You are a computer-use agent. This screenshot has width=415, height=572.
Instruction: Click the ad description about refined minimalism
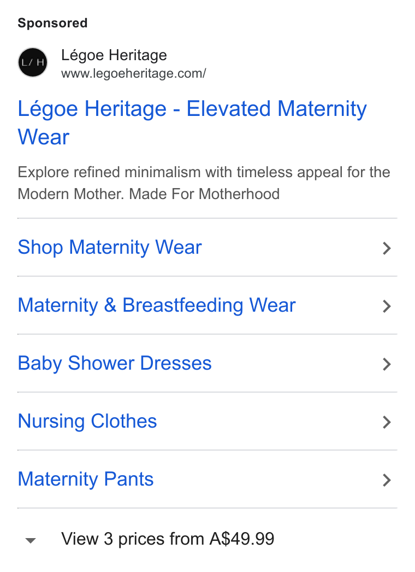coord(204,183)
